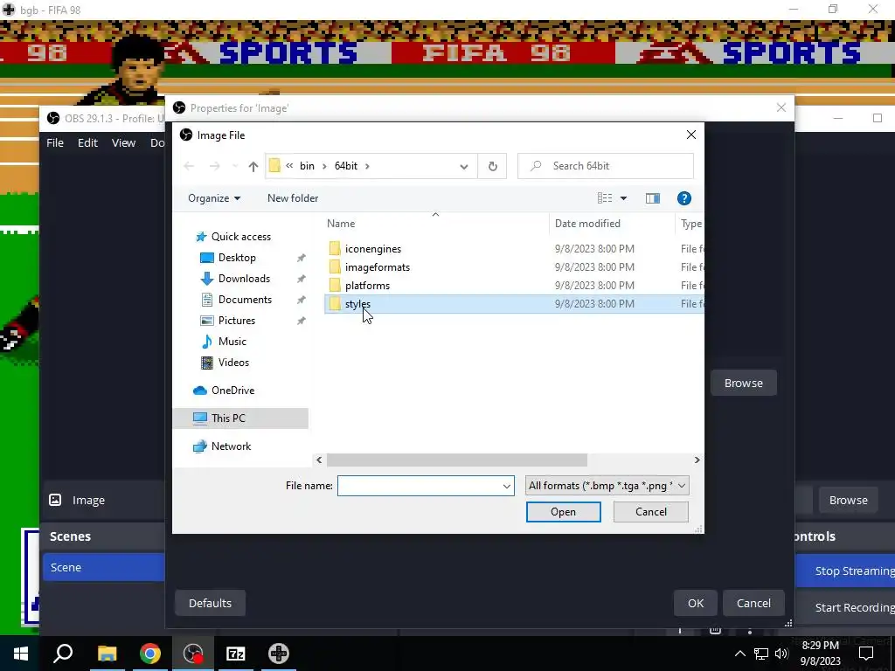Click OK in Properties for Image
The height and width of the screenshot is (671, 895).
coord(695,603)
